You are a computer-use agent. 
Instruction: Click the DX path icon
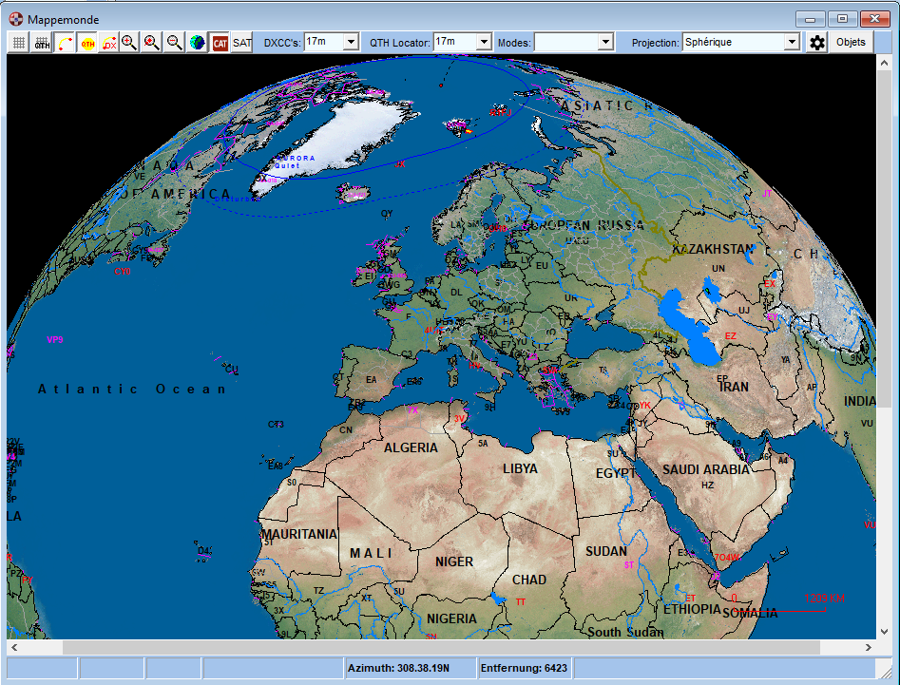[109, 43]
